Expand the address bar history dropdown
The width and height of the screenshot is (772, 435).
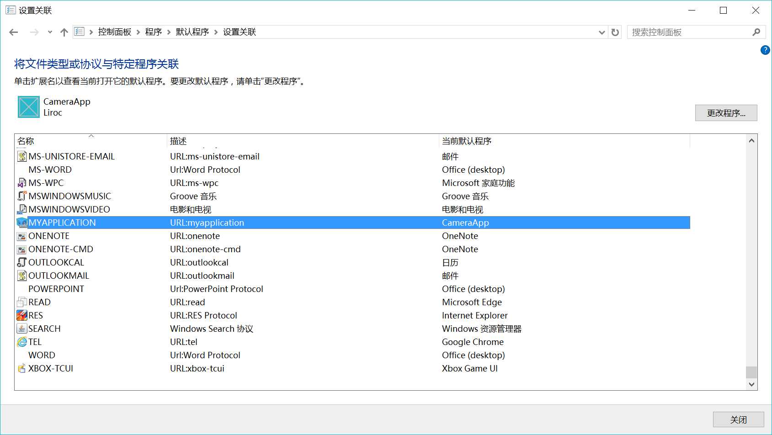pos(602,32)
